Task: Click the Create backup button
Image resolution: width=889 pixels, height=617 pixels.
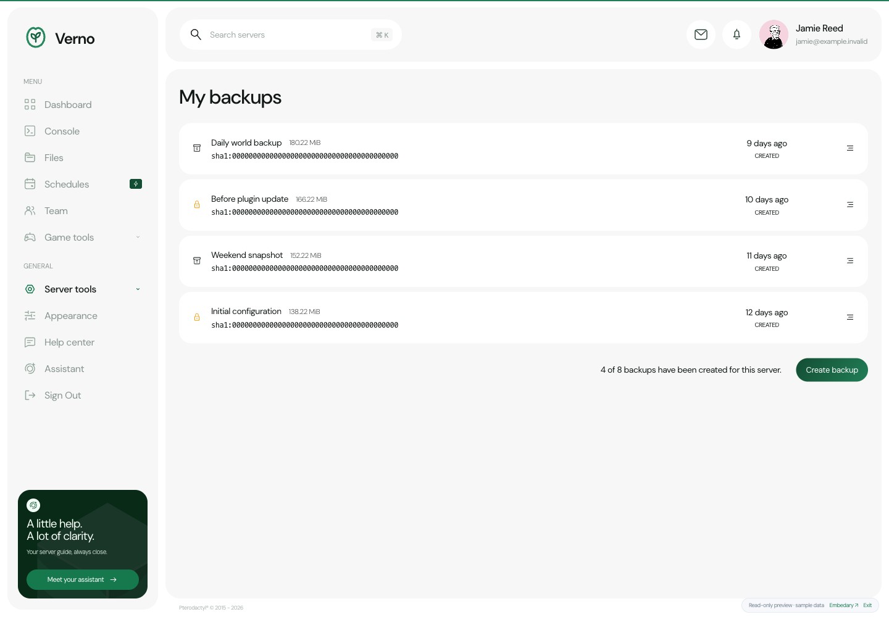Action: tap(832, 370)
